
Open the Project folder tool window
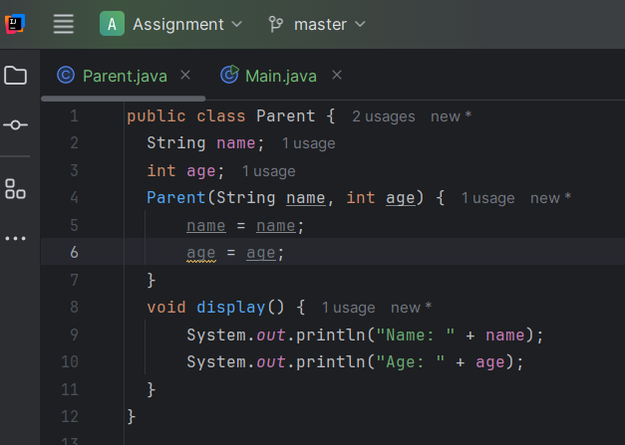coord(16,76)
